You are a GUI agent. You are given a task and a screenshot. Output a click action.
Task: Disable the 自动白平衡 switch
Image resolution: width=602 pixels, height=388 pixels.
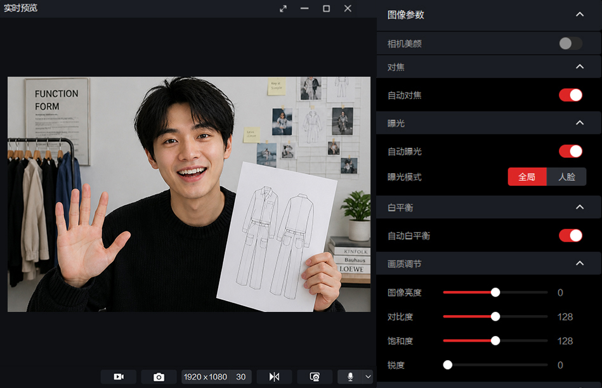[x=570, y=235]
